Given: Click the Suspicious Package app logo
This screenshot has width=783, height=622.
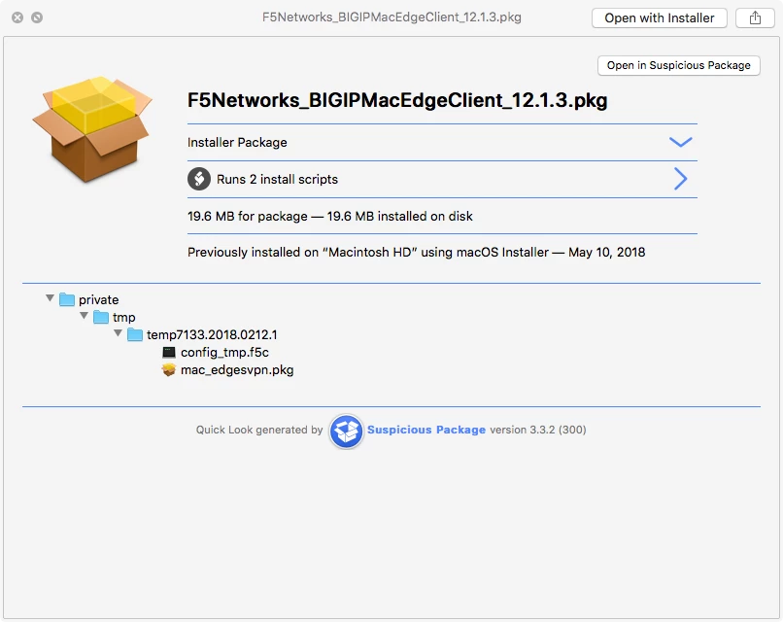Looking at the screenshot, I should pyautogui.click(x=346, y=431).
